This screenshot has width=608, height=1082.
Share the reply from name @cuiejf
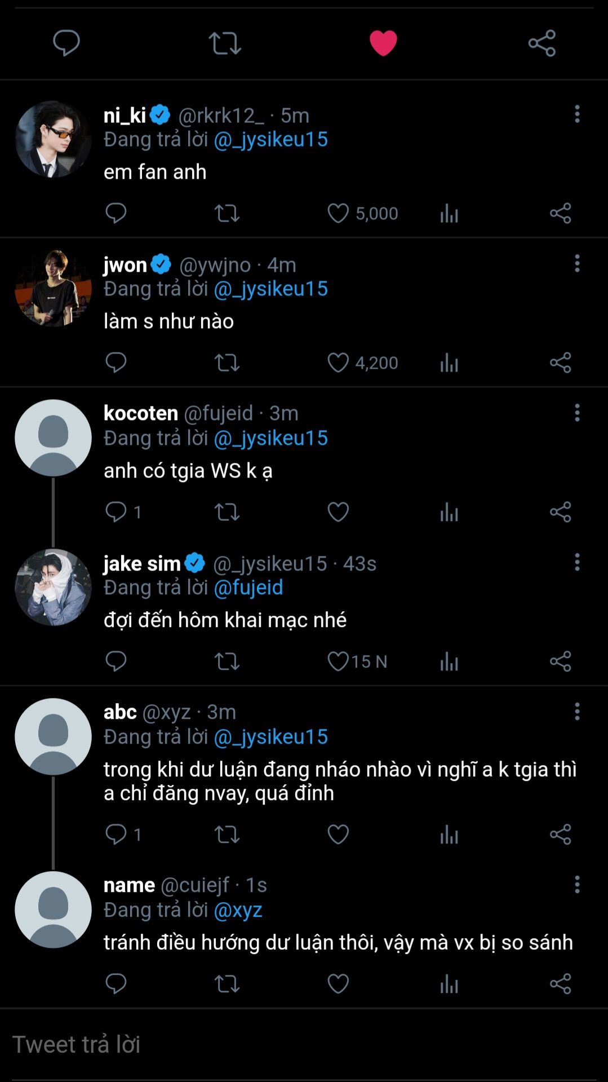tap(561, 984)
